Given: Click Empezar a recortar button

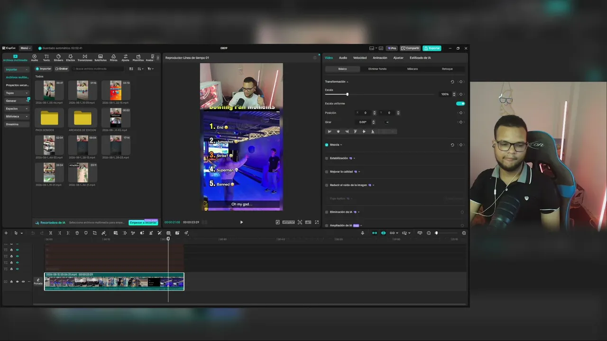Looking at the screenshot, I should point(143,223).
